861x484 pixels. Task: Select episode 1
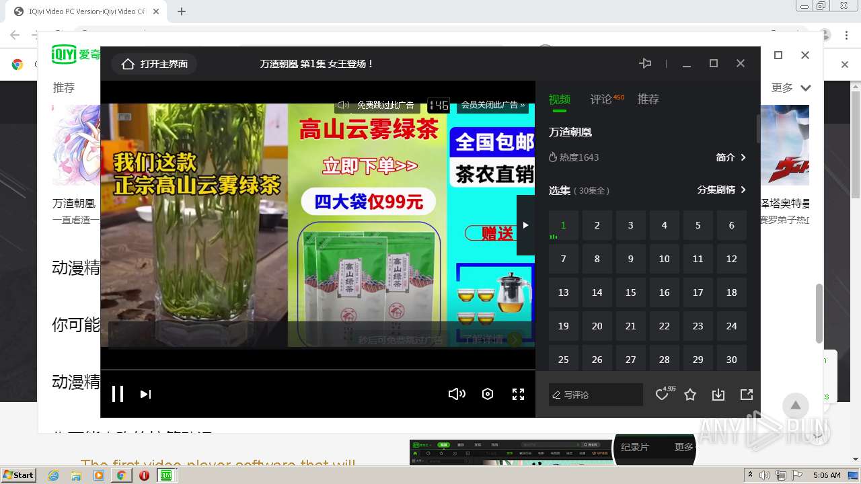pyautogui.click(x=564, y=225)
